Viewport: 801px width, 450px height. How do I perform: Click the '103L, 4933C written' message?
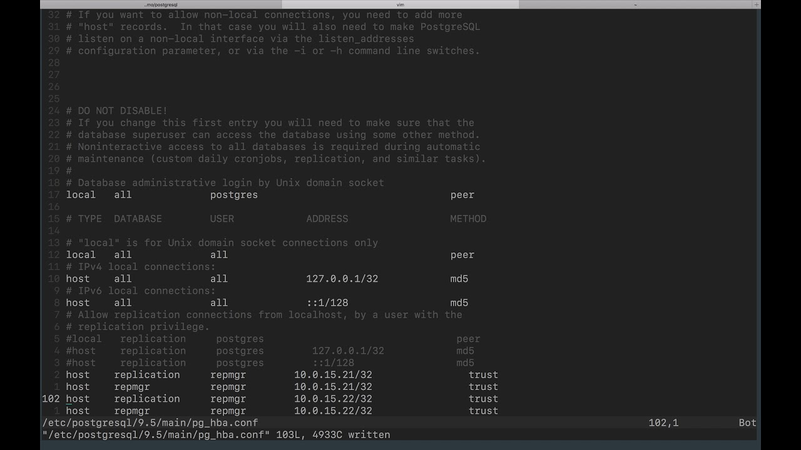(x=333, y=434)
